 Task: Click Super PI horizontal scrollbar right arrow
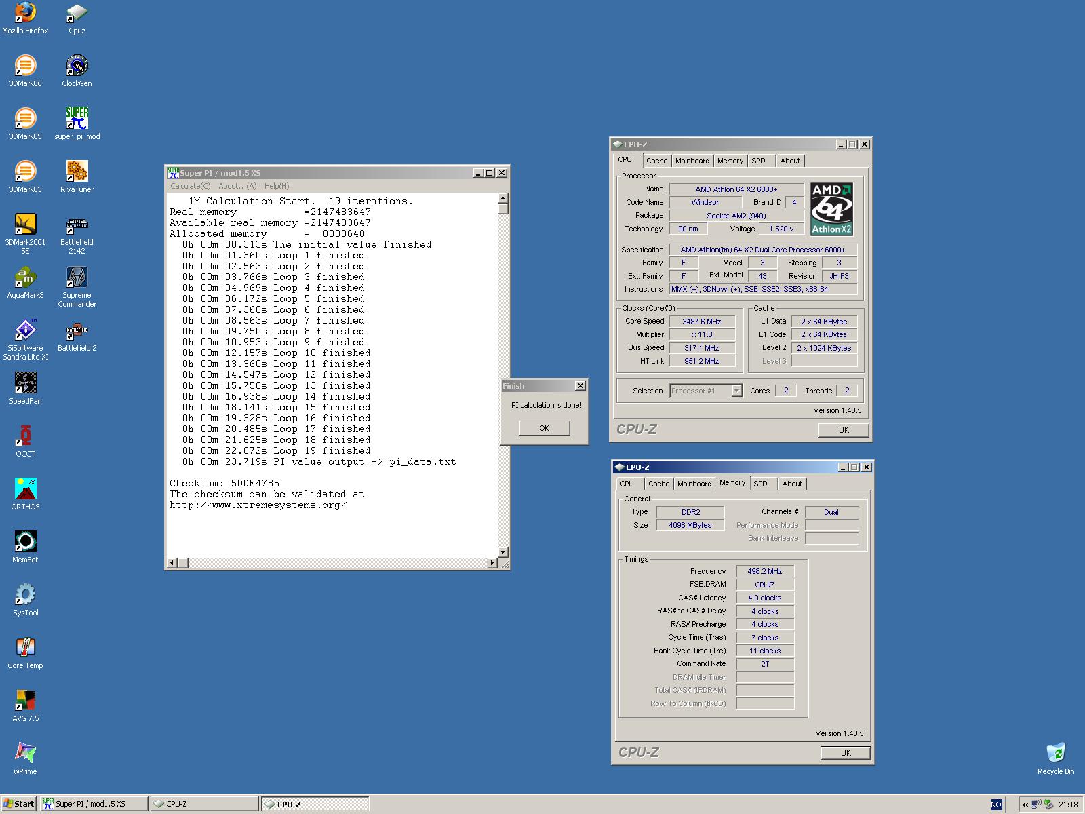[x=492, y=562]
